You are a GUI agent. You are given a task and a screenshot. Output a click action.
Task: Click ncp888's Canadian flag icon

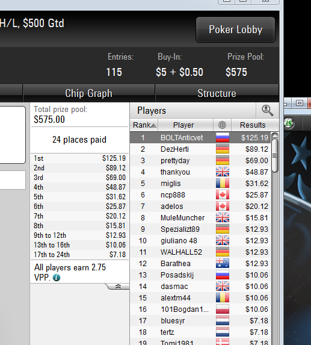(223, 195)
